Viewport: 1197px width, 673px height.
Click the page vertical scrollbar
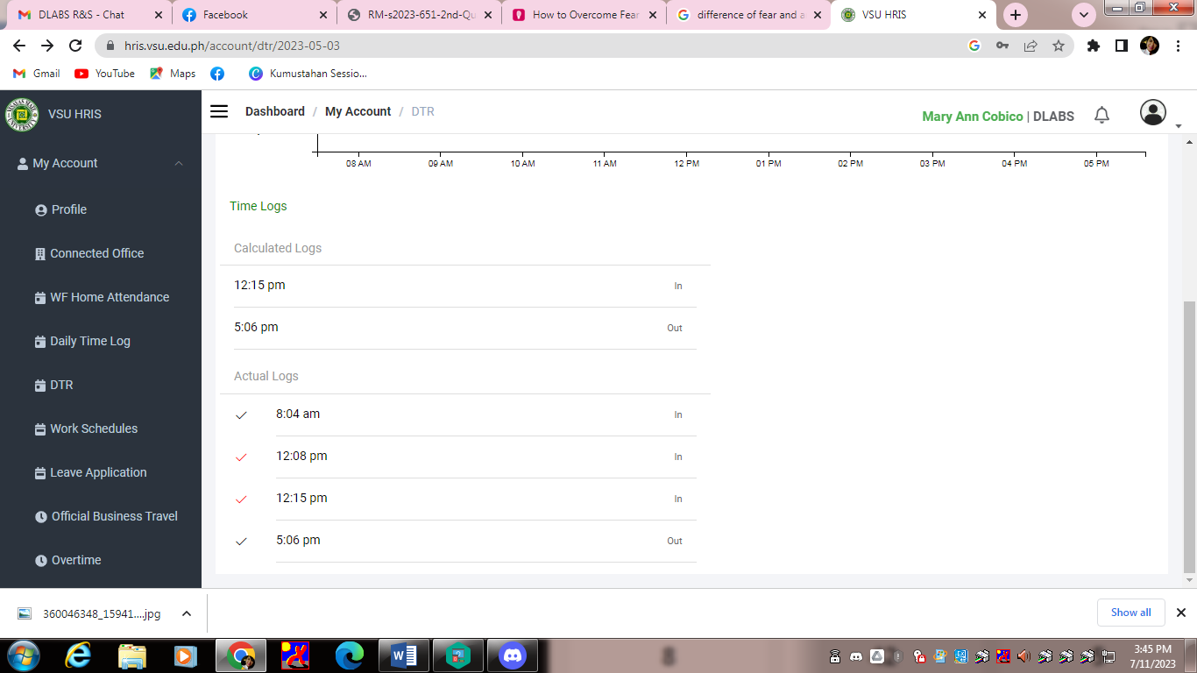pyautogui.click(x=1188, y=438)
